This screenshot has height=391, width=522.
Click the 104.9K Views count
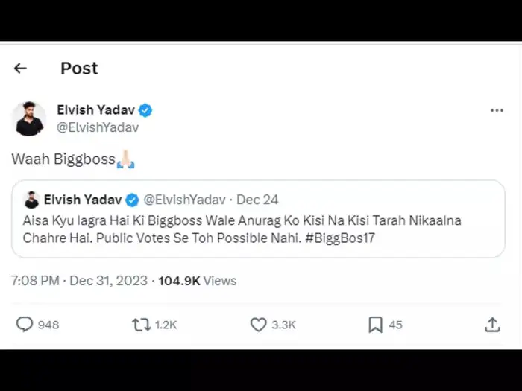coord(197,281)
